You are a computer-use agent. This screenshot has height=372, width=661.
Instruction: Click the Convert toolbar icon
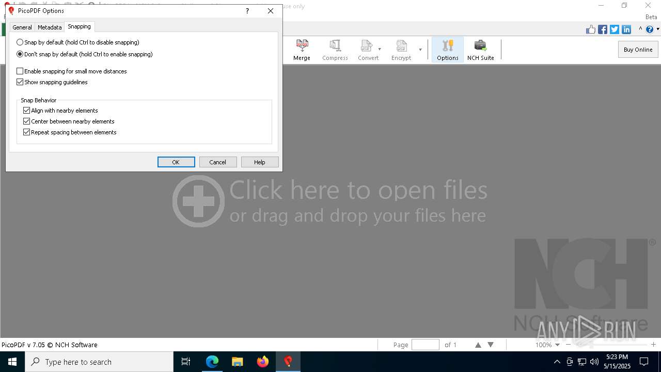(368, 50)
